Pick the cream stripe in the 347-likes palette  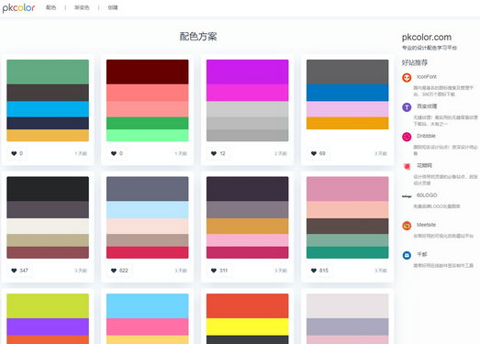point(48,227)
